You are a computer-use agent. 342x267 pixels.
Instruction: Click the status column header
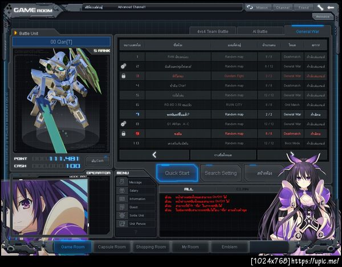pos(315,45)
